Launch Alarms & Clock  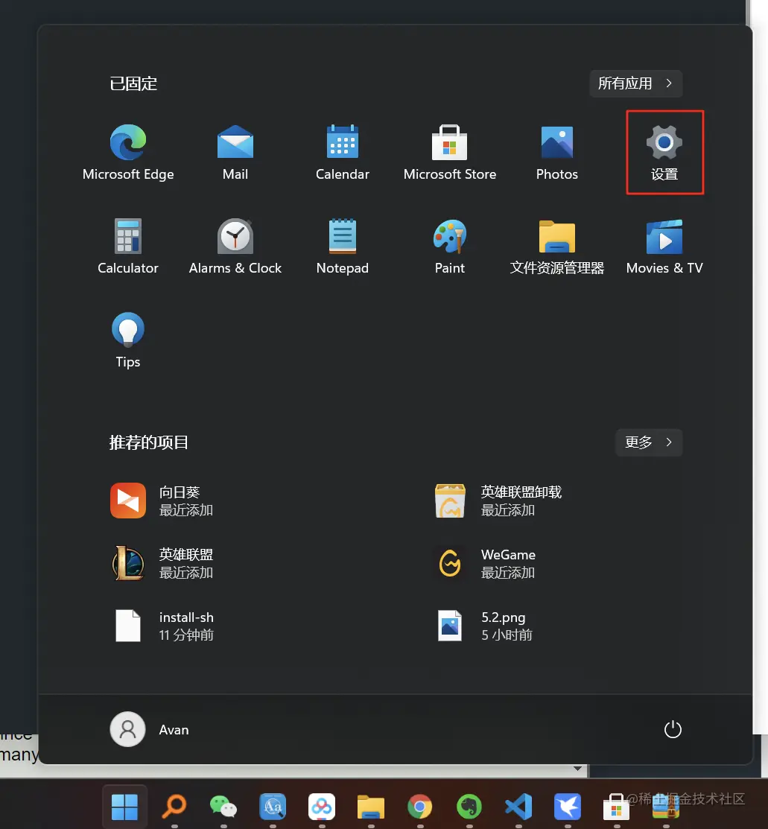(235, 247)
